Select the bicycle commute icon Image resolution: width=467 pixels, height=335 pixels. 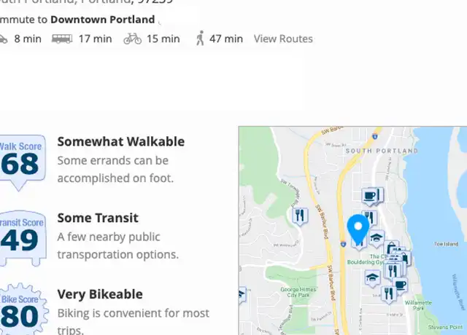click(133, 39)
